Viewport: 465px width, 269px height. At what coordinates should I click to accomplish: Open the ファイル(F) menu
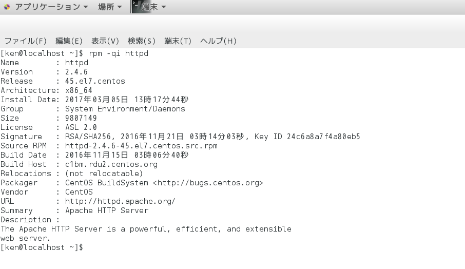pyautogui.click(x=26, y=41)
